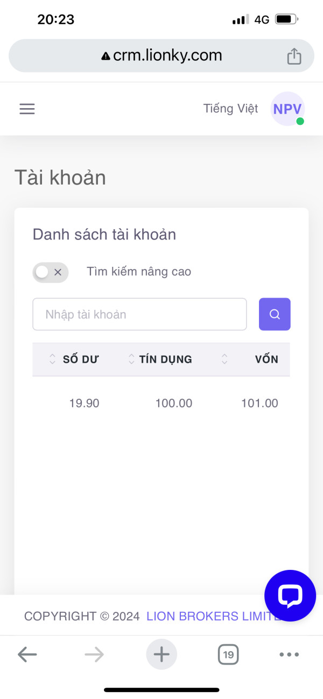Change language from Tiếng Việt
This screenshot has width=323, height=699.
click(x=230, y=109)
